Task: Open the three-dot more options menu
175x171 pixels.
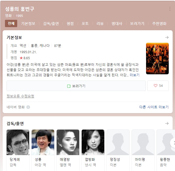Action: (x=170, y=9)
